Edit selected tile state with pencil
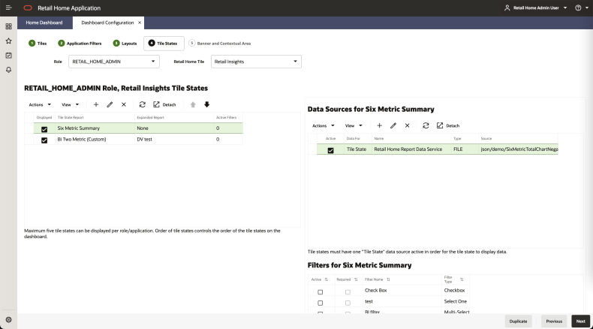Screen dimensions: 593x329 pyautogui.click(x=110, y=104)
